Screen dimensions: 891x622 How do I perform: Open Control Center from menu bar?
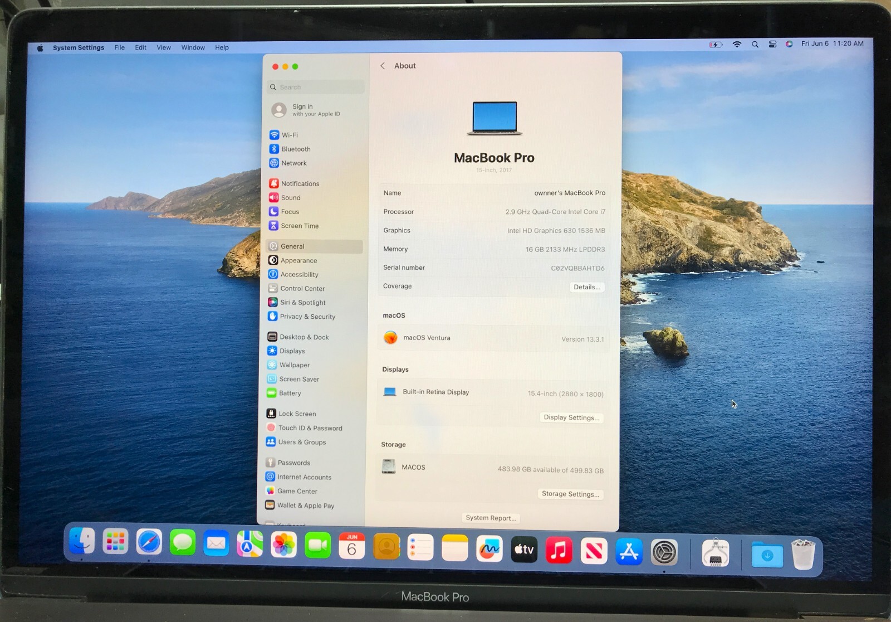tap(772, 45)
